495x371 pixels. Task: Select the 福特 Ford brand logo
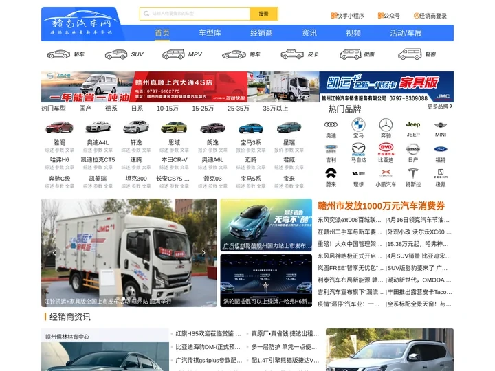pos(441,149)
